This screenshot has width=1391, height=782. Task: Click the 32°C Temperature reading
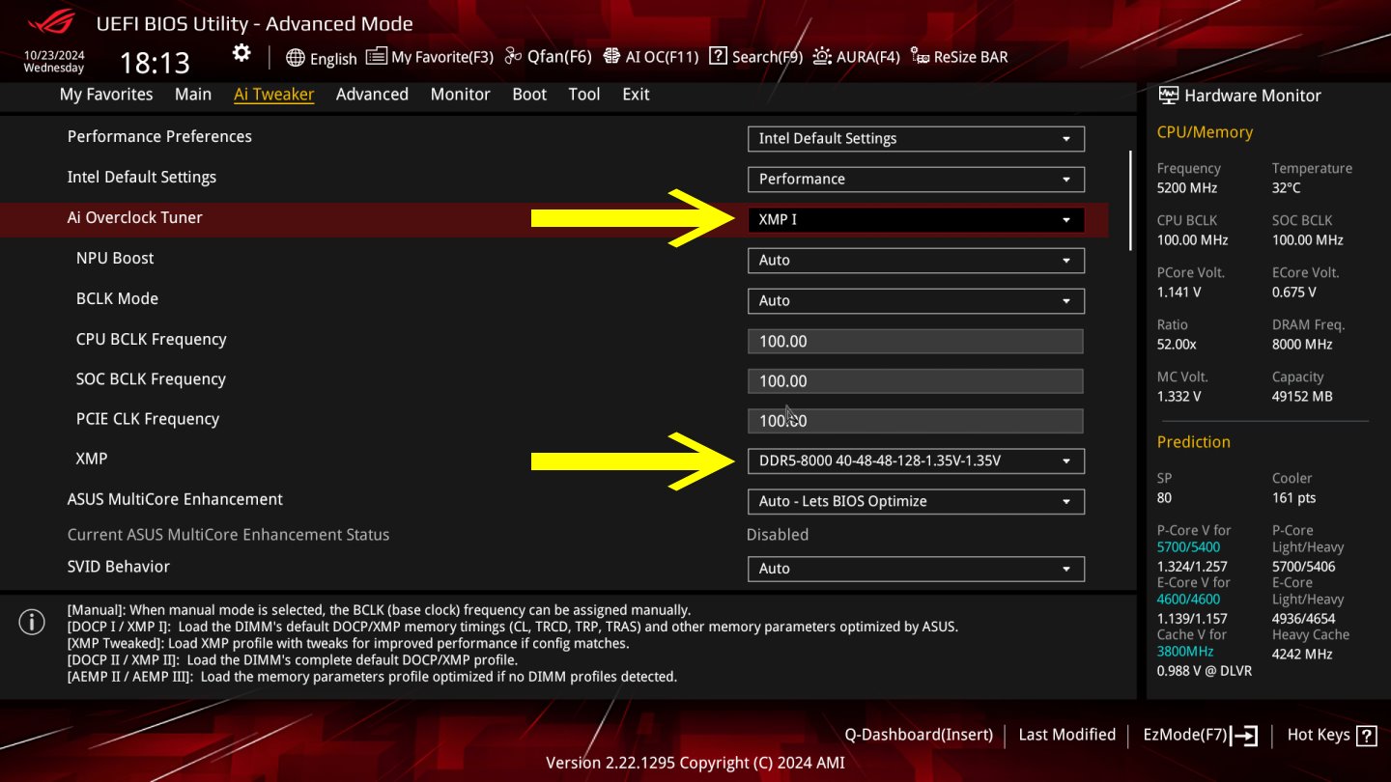[1287, 188]
